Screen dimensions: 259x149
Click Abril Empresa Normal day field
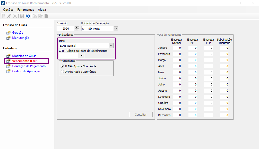click(x=177, y=66)
